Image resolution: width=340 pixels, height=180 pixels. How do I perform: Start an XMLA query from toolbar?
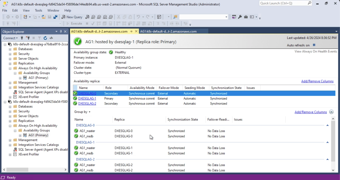click(x=105, y=17)
